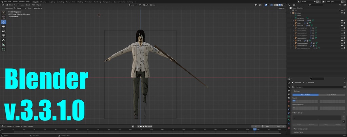Hide the BANDAGE object with eye icon
The height and width of the screenshot is (137, 347).
[342, 21]
